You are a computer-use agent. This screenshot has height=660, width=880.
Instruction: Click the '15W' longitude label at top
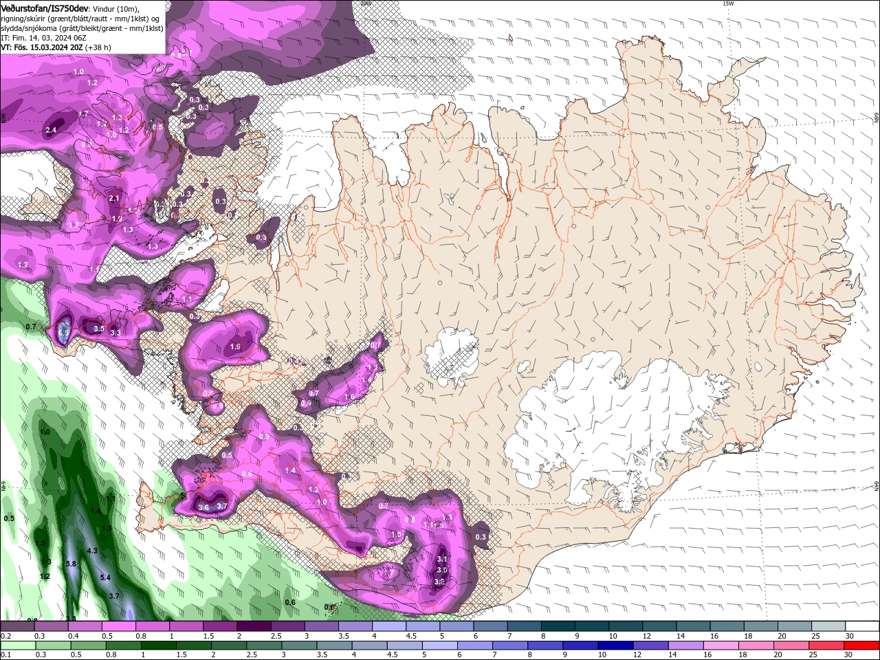coord(728,3)
